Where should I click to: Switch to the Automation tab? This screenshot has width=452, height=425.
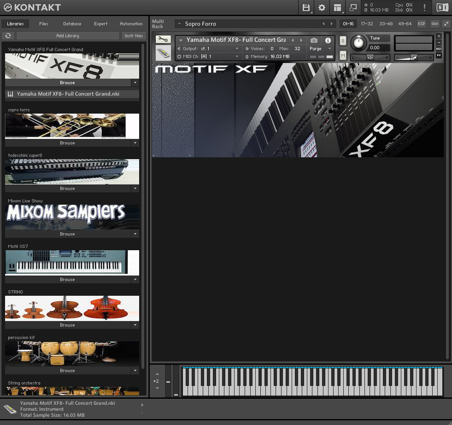(131, 24)
